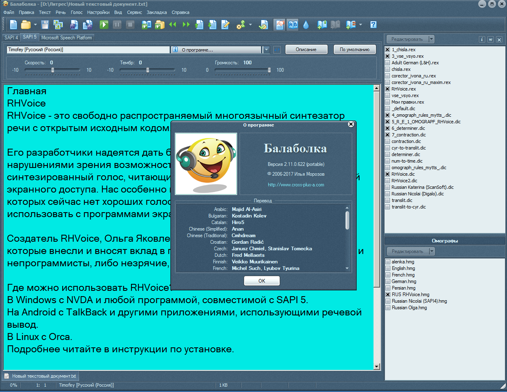Uncheck 4_omograph_rules_mytts_.dic checkbox

tap(387, 115)
